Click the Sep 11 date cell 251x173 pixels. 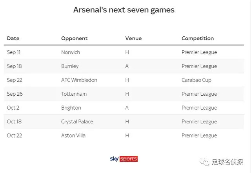coord(14,52)
